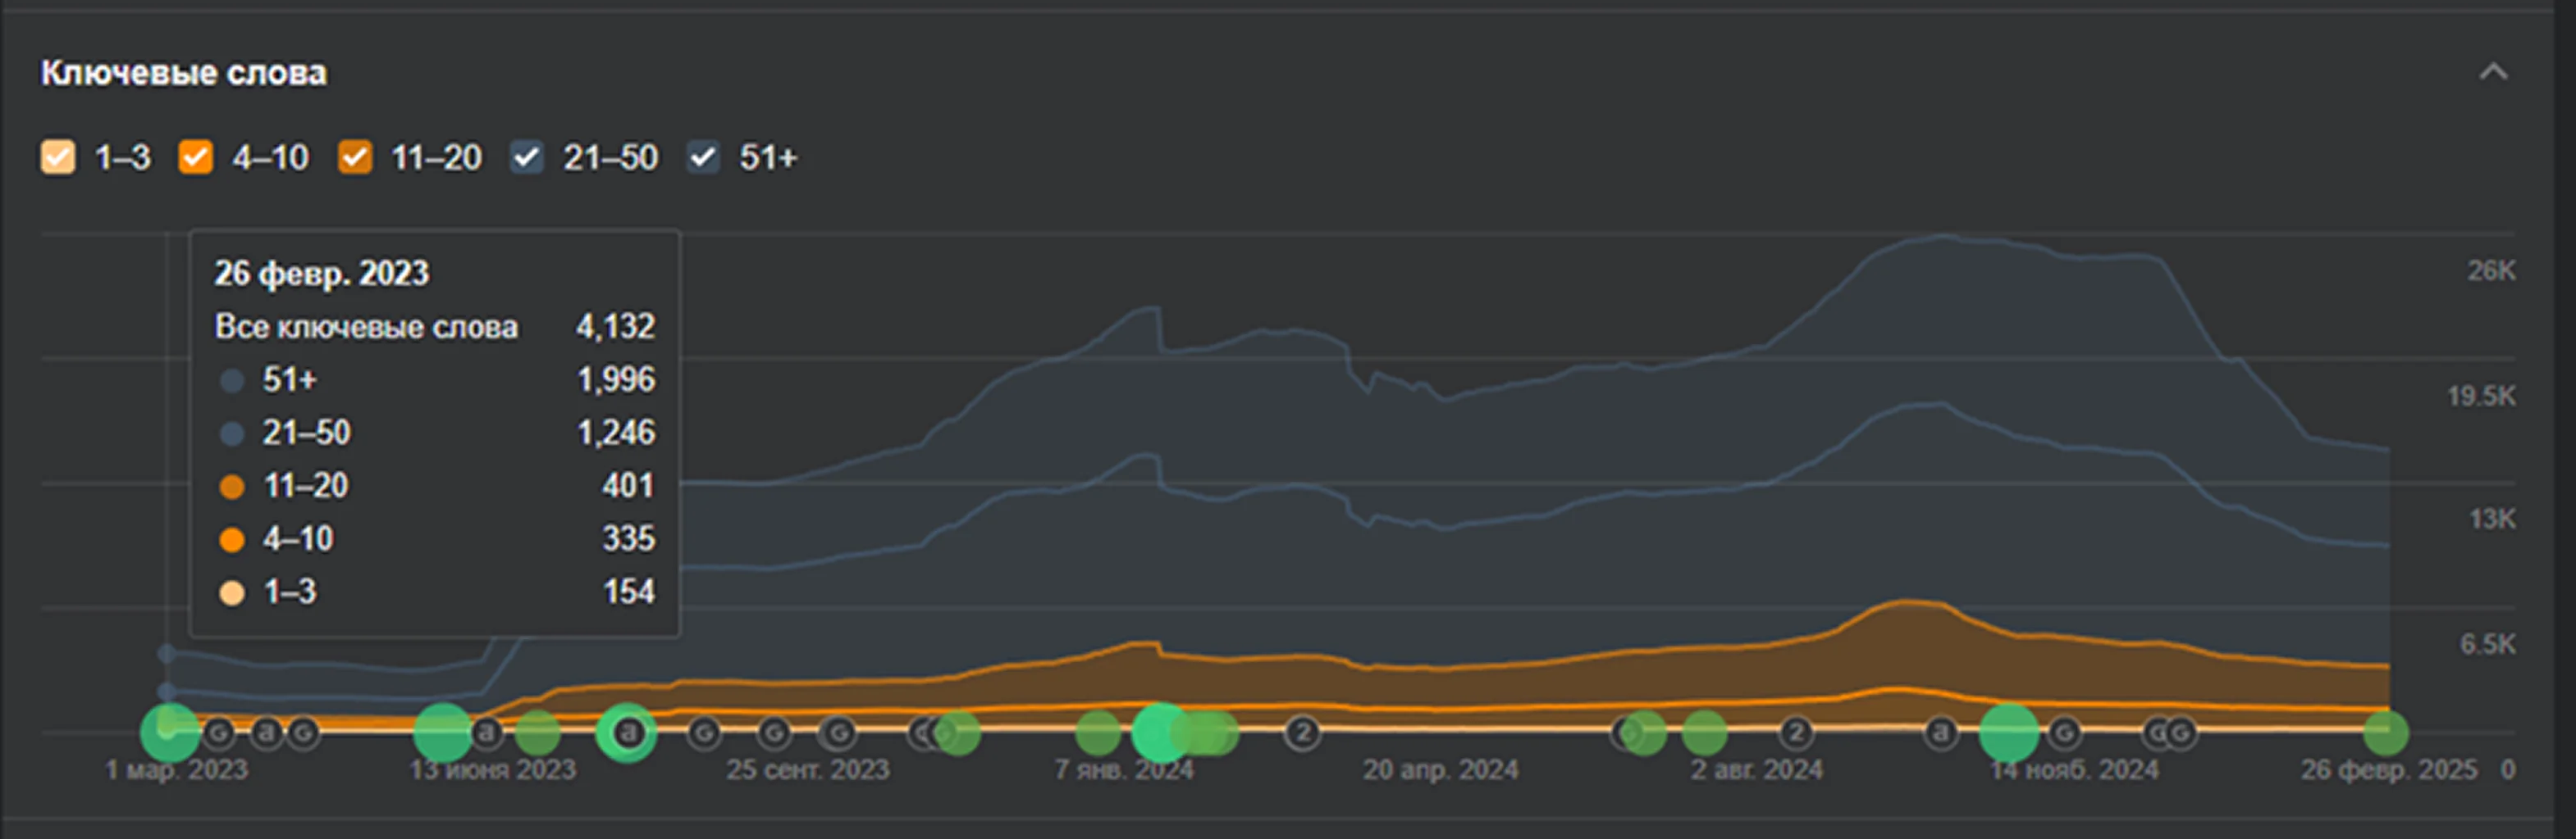The image size is (2576, 839).
Task: Click the Ключевые слова section title
Action: pyautogui.click(x=183, y=73)
